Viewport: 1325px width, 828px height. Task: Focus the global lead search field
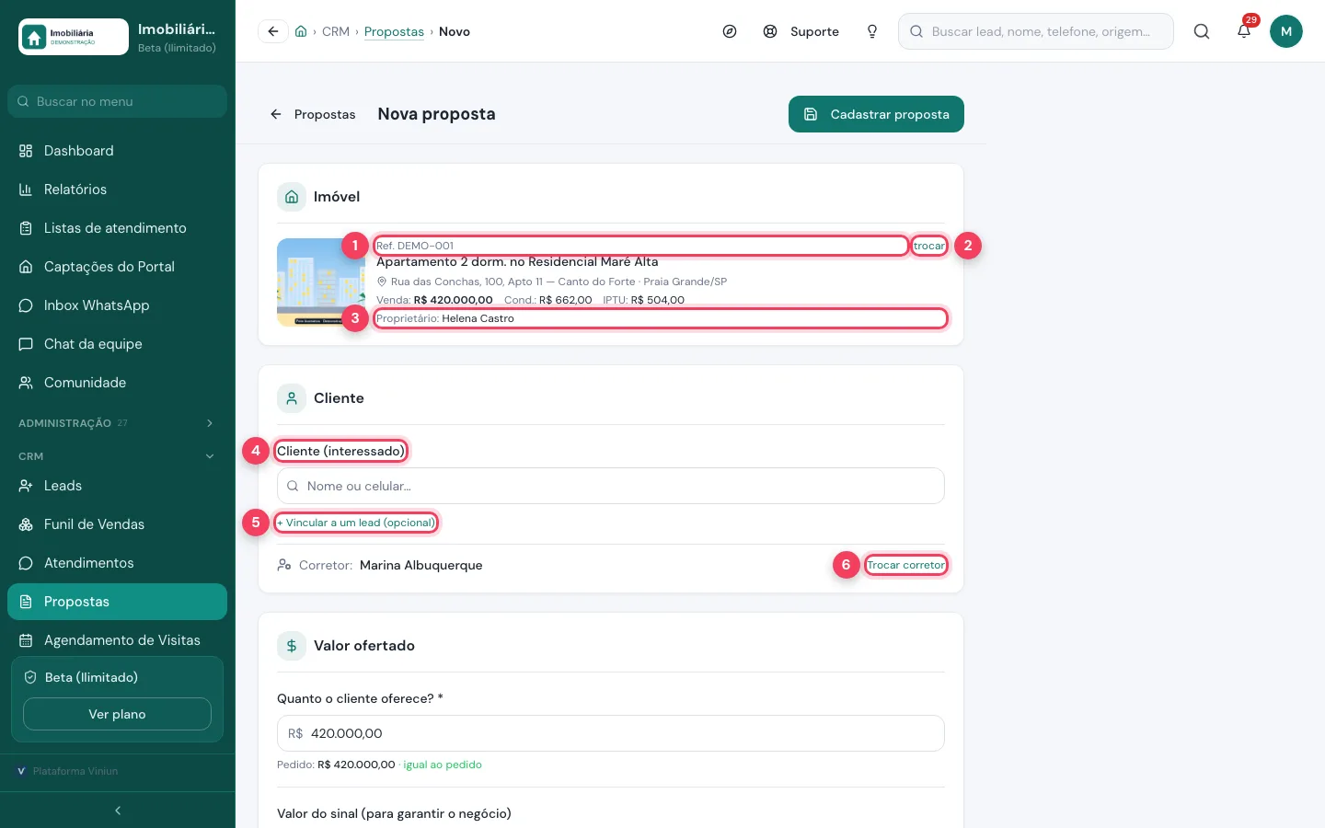click(x=1036, y=31)
